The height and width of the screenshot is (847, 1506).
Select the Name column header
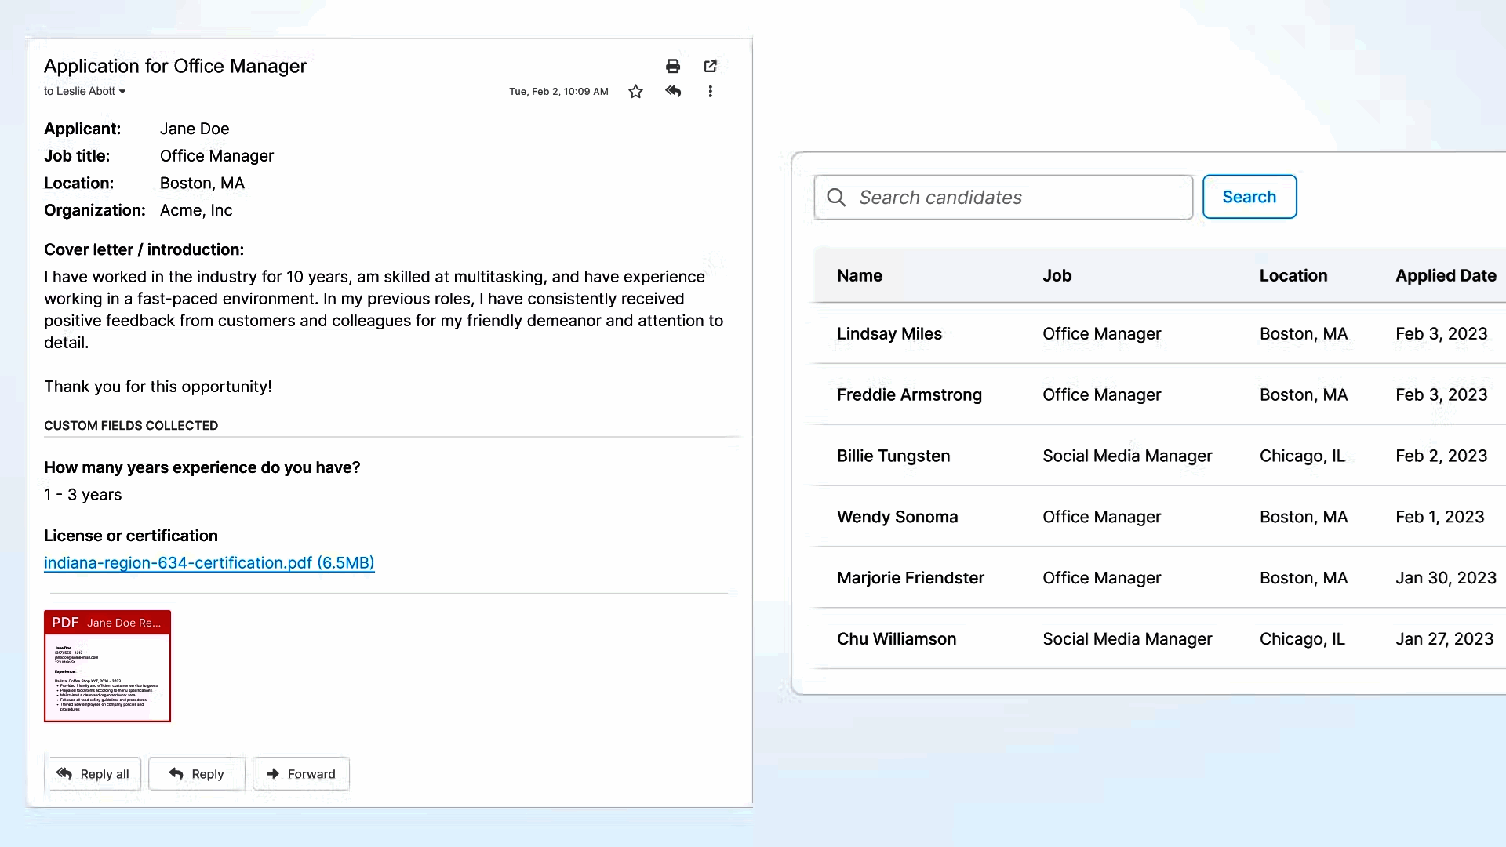859,275
